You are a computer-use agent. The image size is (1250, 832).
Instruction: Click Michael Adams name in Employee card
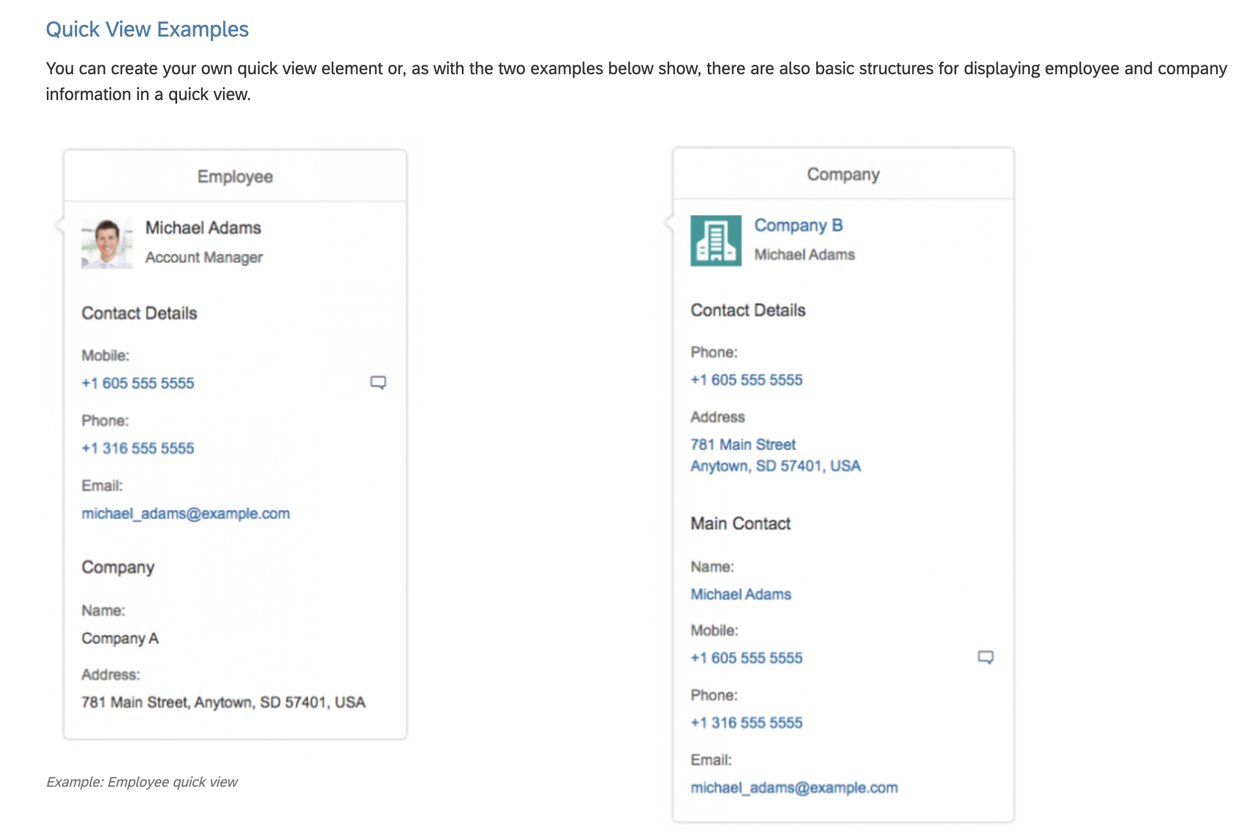pyautogui.click(x=203, y=228)
